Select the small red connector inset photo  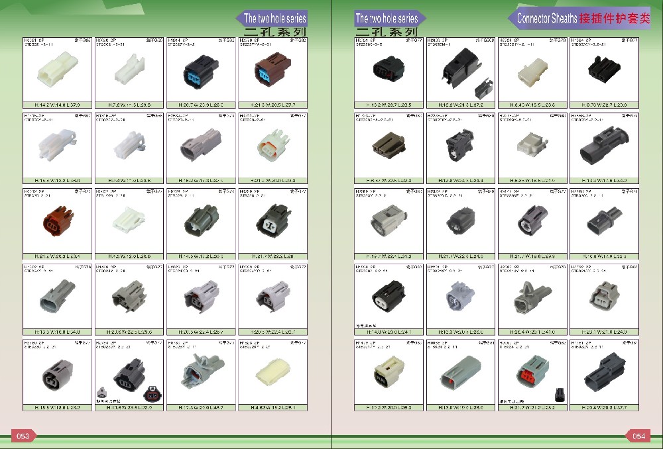pos(152,393)
